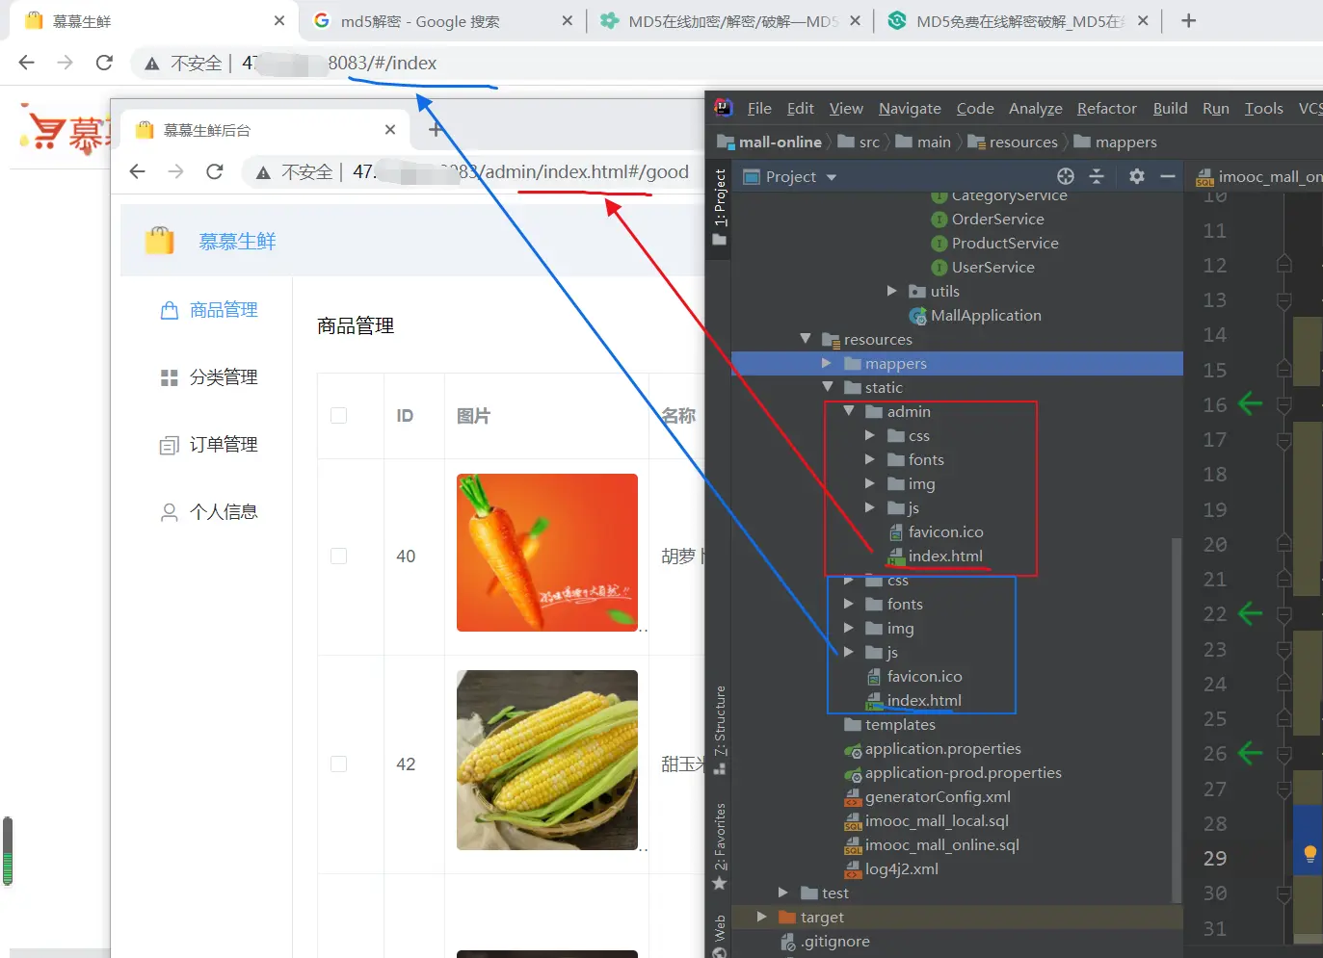
Task: Expand the fonts folder under admin
Action: click(x=869, y=459)
